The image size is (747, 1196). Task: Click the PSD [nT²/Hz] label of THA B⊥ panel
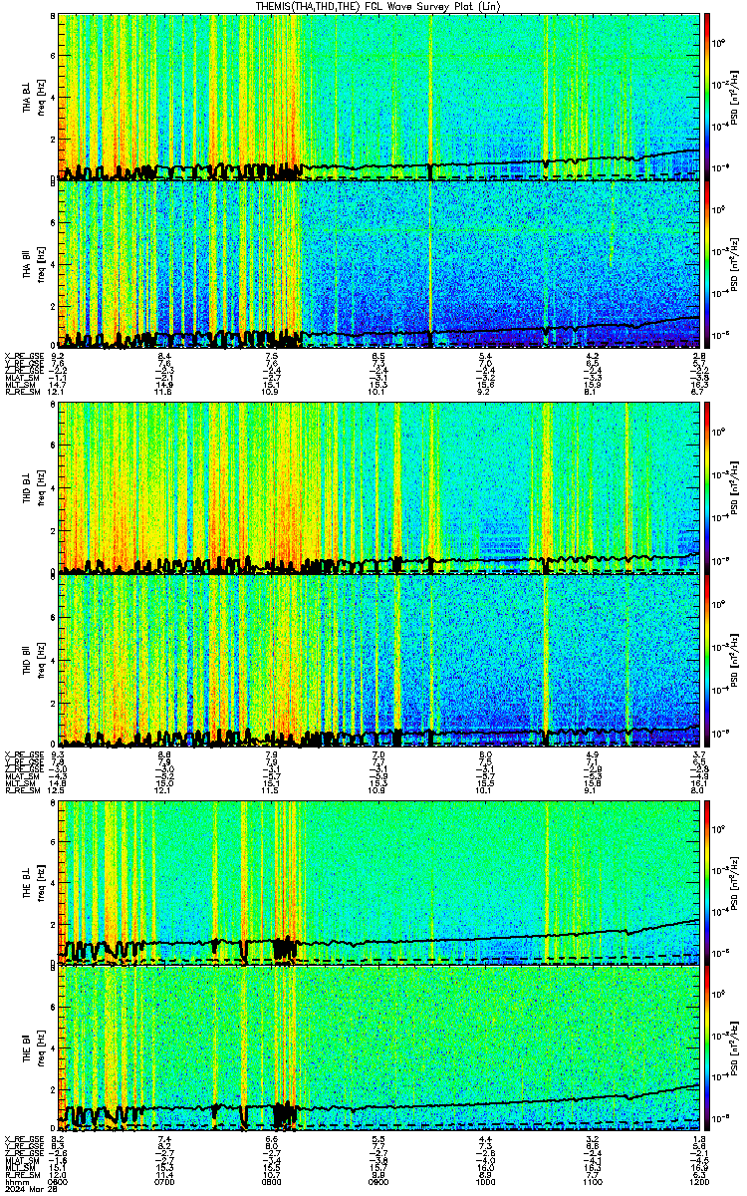pyautogui.click(x=735, y=97)
